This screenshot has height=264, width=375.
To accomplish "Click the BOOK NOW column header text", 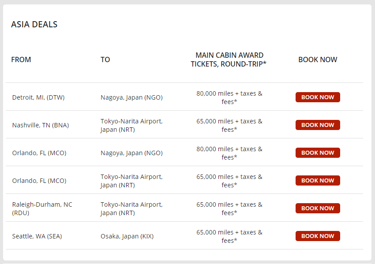I will [318, 59].
